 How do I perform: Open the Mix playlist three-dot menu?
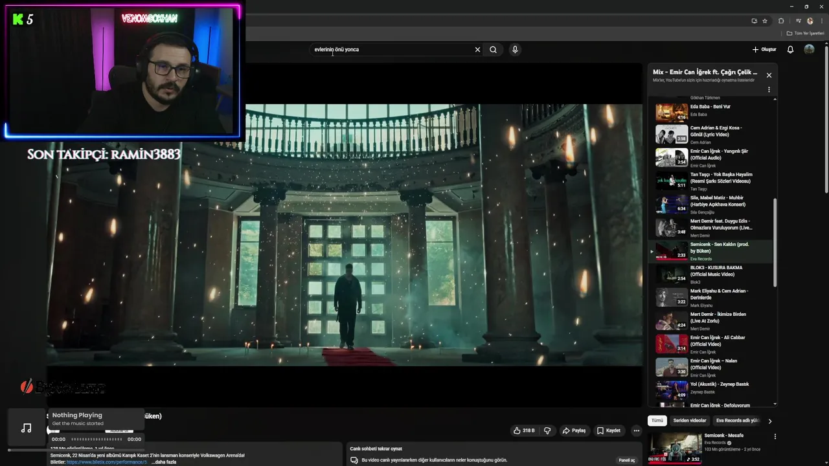point(769,90)
